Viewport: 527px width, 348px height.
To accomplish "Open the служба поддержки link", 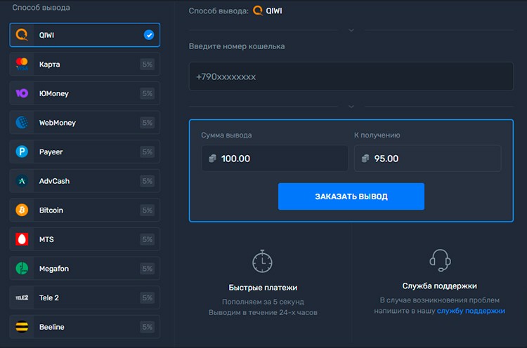I will pos(471,311).
